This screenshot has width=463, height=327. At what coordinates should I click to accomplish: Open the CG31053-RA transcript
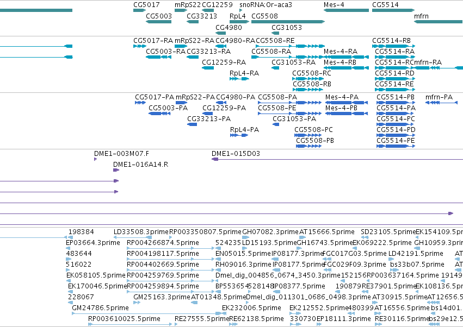[275, 68]
